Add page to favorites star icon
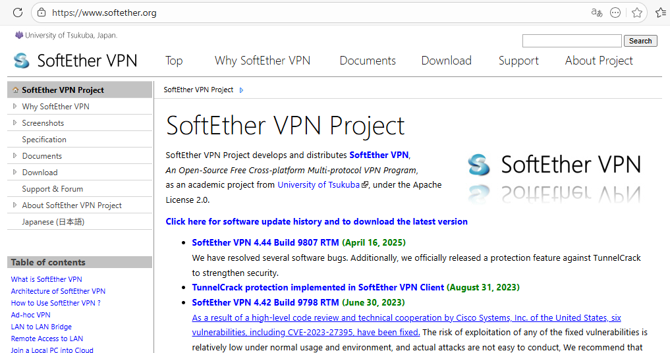Viewport: 670px width, 353px height. [636, 13]
